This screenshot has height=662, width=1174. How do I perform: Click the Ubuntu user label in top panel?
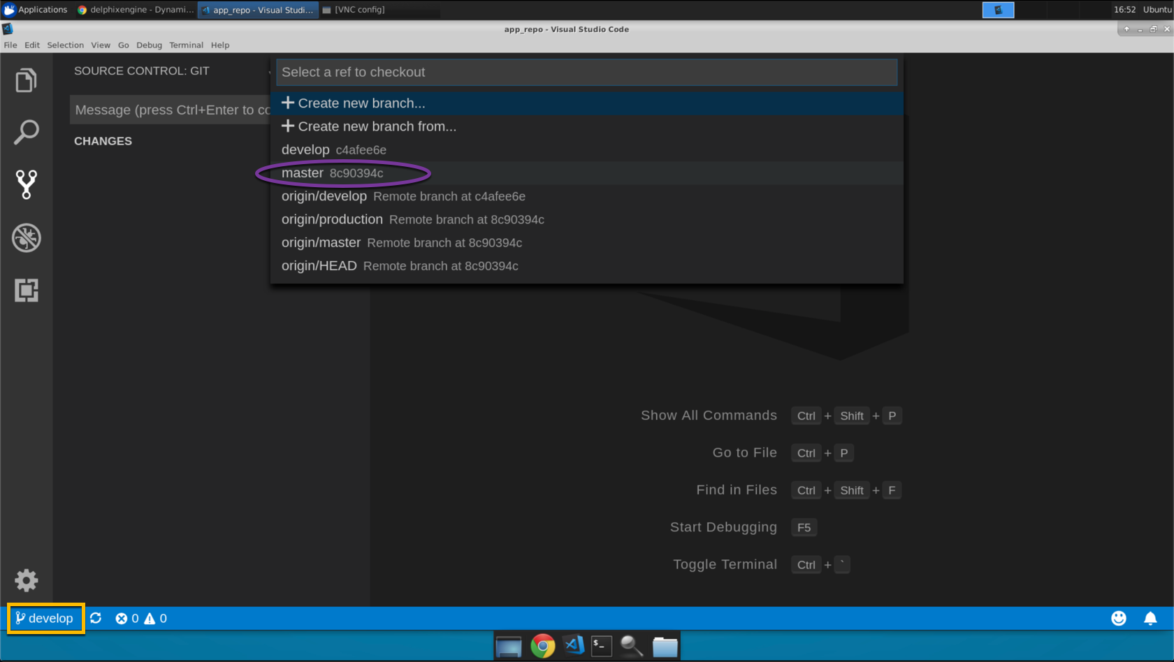pos(1157,10)
